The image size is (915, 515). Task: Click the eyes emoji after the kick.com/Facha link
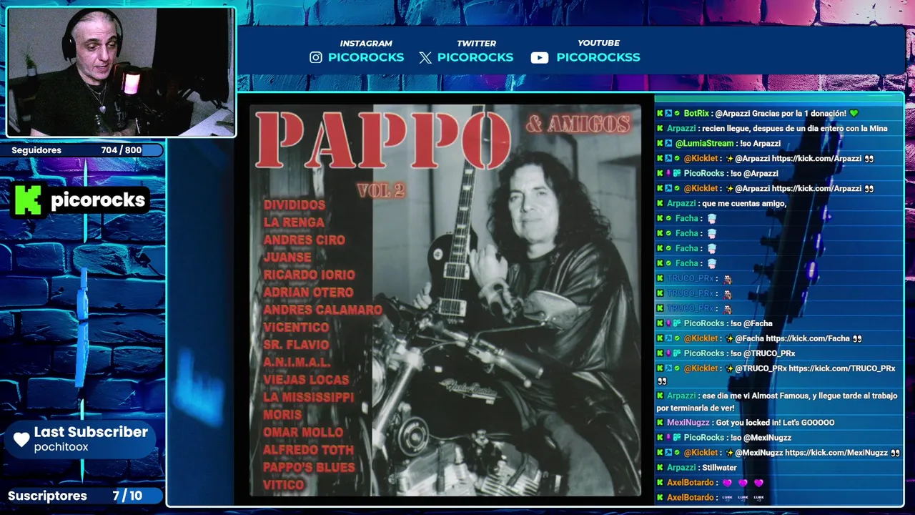tap(857, 338)
